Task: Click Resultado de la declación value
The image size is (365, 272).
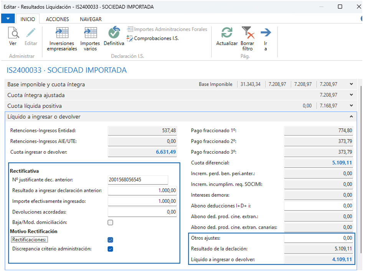Action: pyautogui.click(x=319, y=249)
